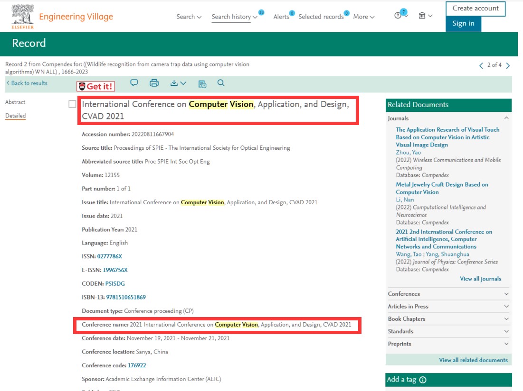Screen dimensions: 523x391
Task: Open author Zhou, Yao link
Action: (x=408, y=153)
